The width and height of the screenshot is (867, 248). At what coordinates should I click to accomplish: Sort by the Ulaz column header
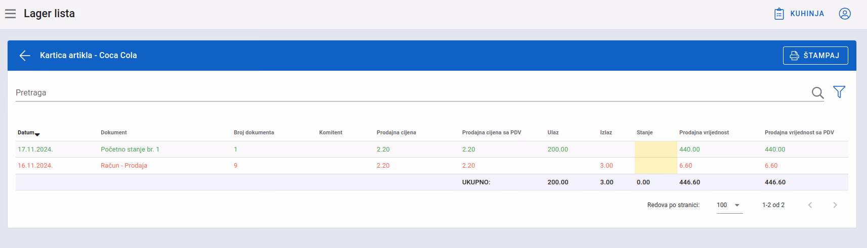(553, 132)
